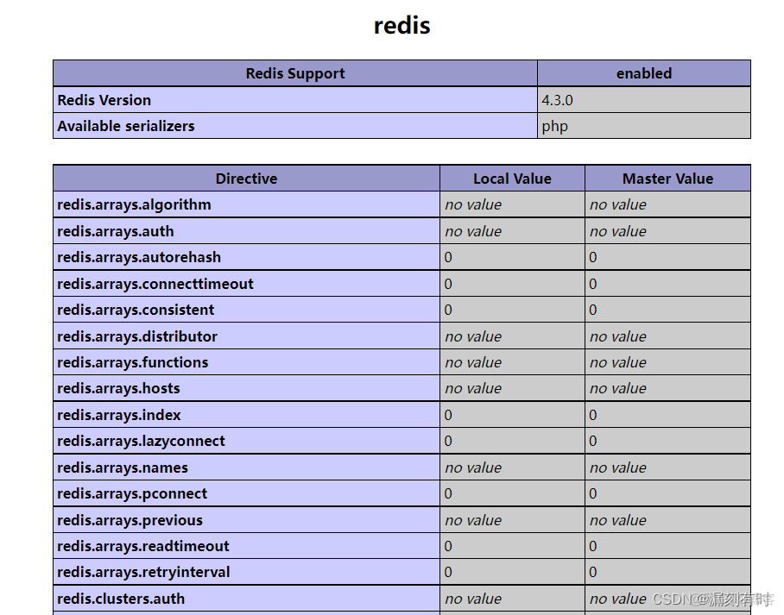This screenshot has width=784, height=615.
Task: Click the "redis" page title
Action: (x=401, y=25)
